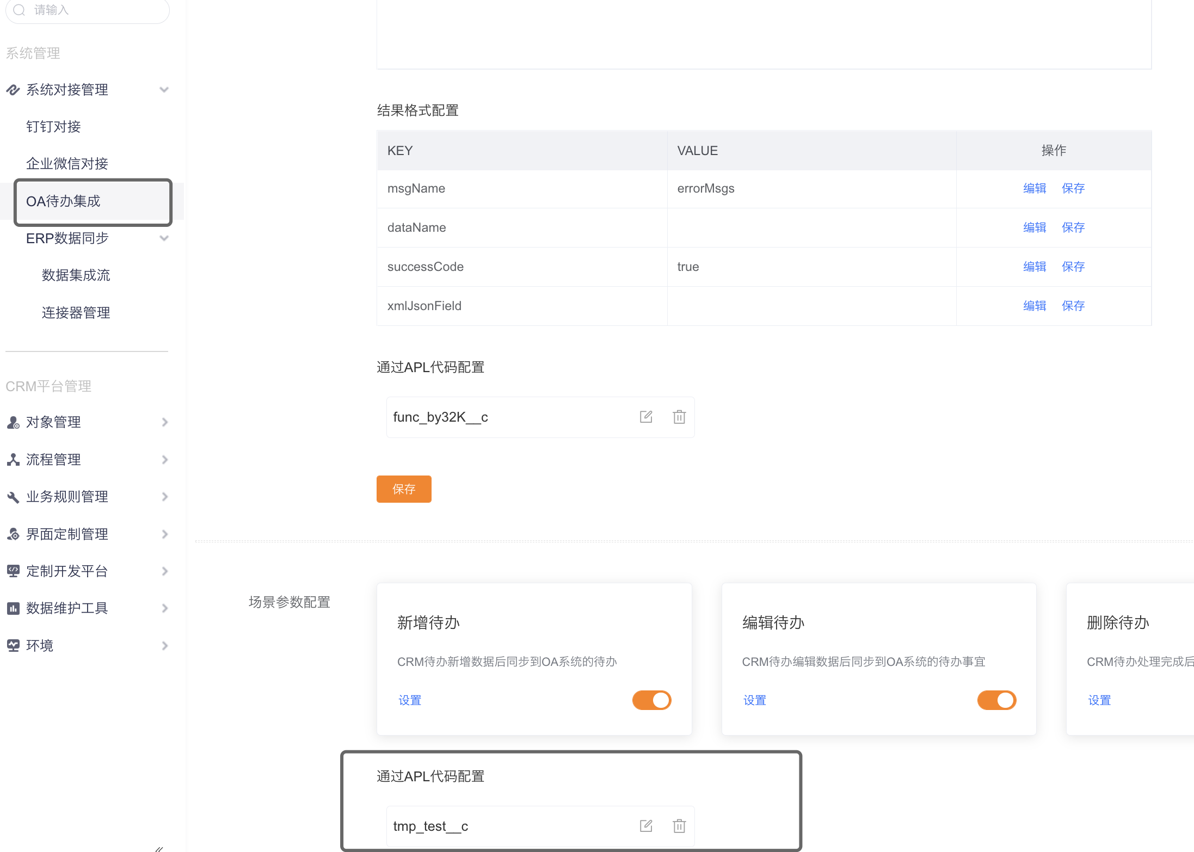Viewport: 1194px width, 852px height.
Task: Collapse the ERP数据同步 submenu arrow
Action: (164, 238)
